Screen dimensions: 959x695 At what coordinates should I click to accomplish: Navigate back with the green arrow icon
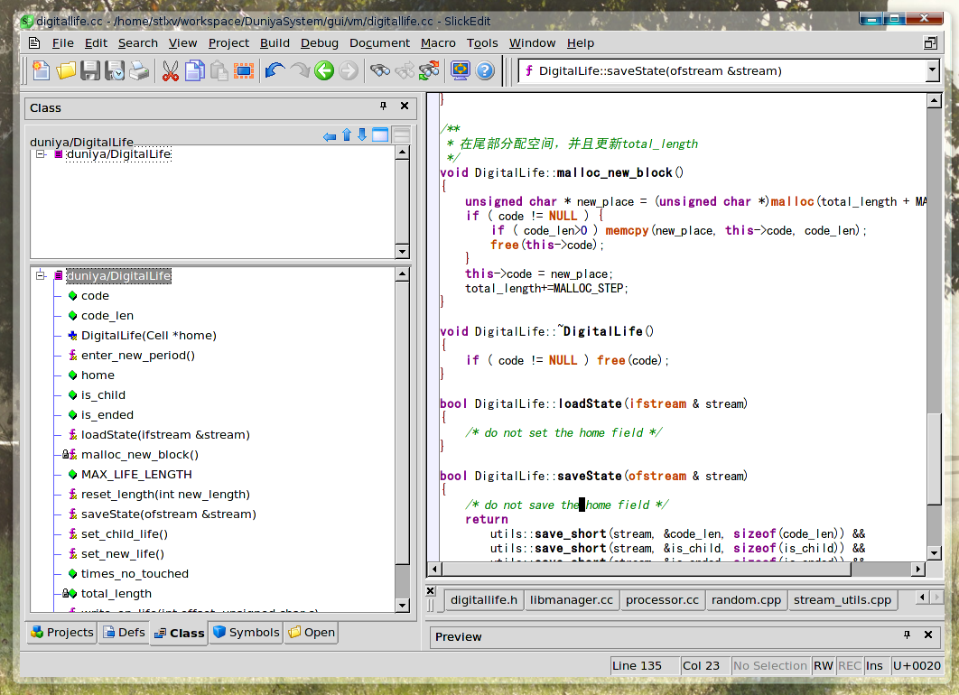point(324,71)
